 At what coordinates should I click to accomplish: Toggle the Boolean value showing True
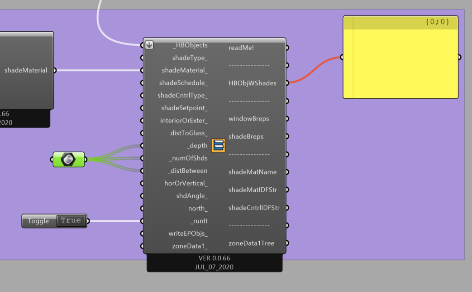(71, 220)
